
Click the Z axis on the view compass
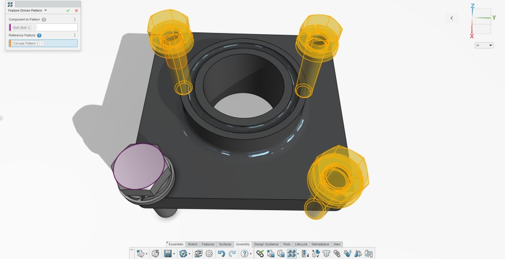[472, 7]
